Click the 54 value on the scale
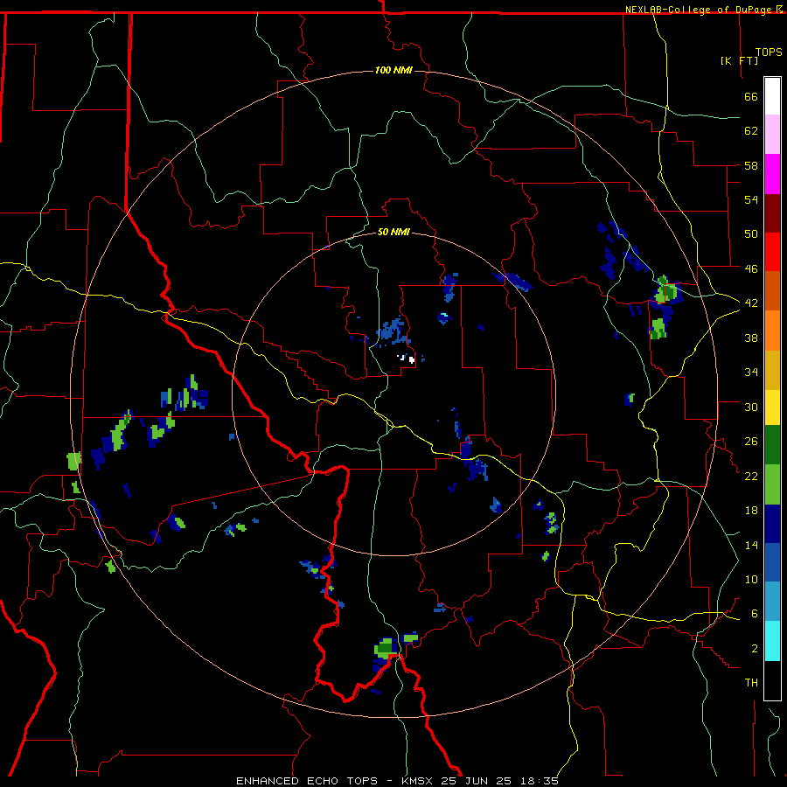The height and width of the screenshot is (787, 787). (751, 199)
